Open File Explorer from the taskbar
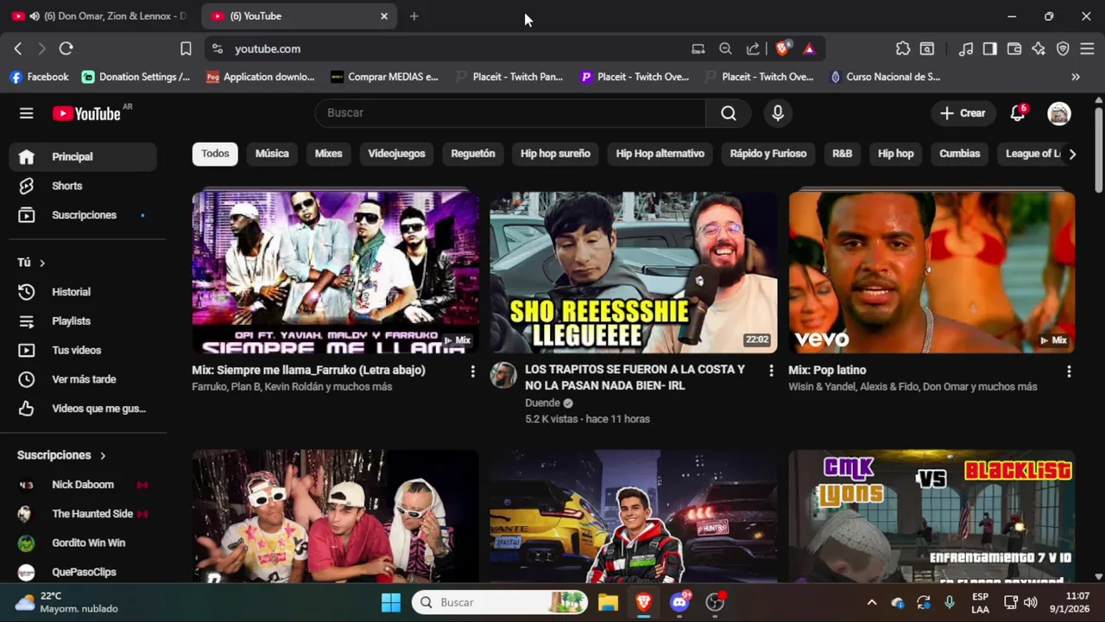The width and height of the screenshot is (1105, 622). (x=608, y=602)
